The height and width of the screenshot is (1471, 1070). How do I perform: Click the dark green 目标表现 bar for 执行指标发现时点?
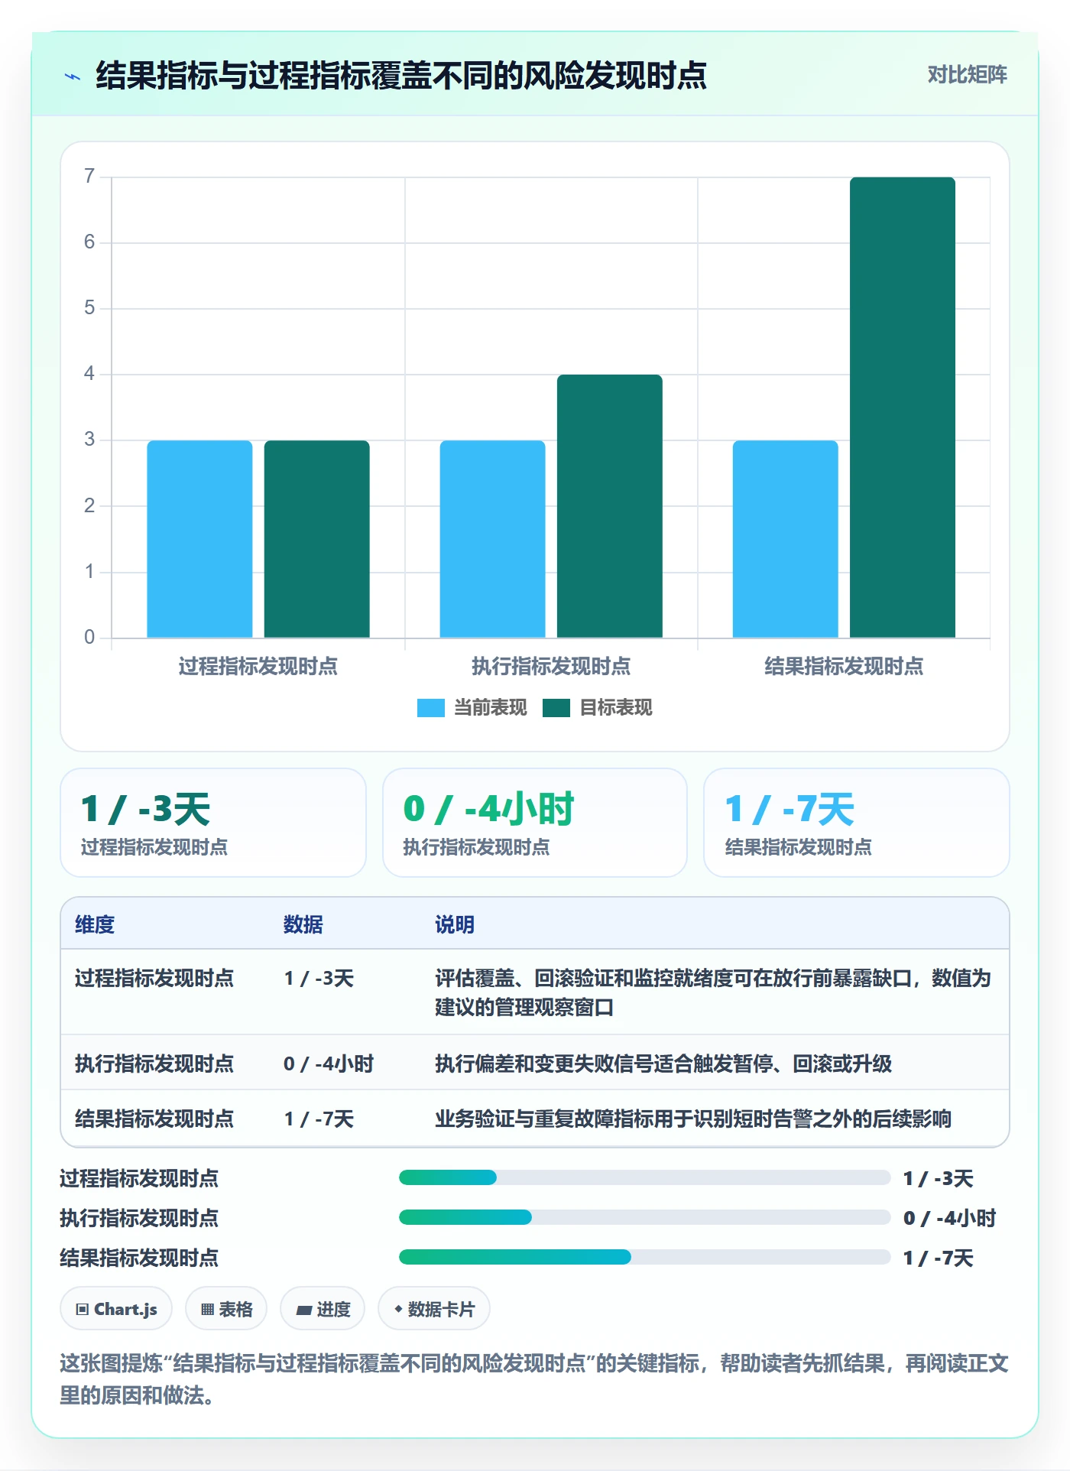click(x=610, y=506)
